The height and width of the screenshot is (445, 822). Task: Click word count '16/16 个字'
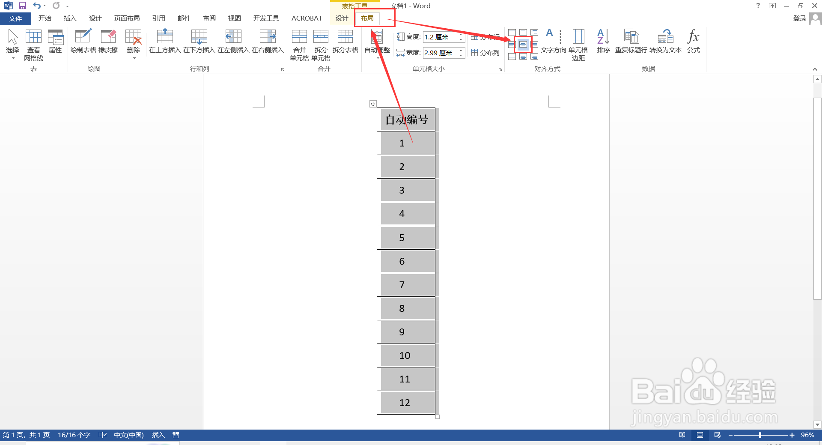[x=74, y=435]
